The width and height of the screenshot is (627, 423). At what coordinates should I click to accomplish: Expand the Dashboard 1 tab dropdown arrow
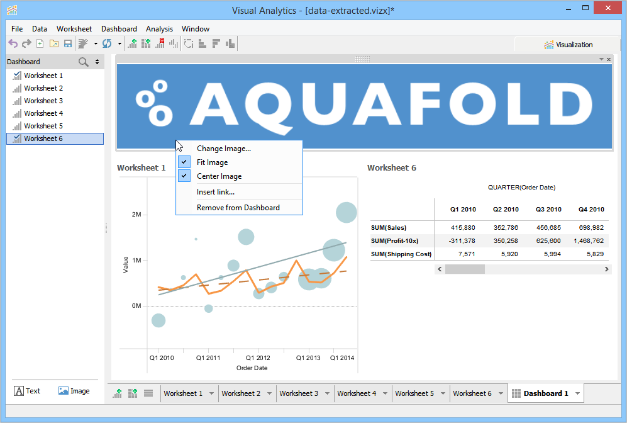pos(577,393)
